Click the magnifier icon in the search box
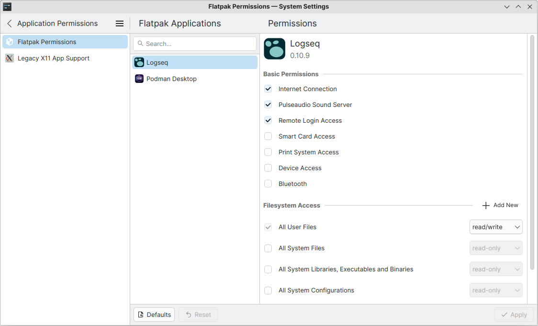538x326 pixels. [x=140, y=44]
